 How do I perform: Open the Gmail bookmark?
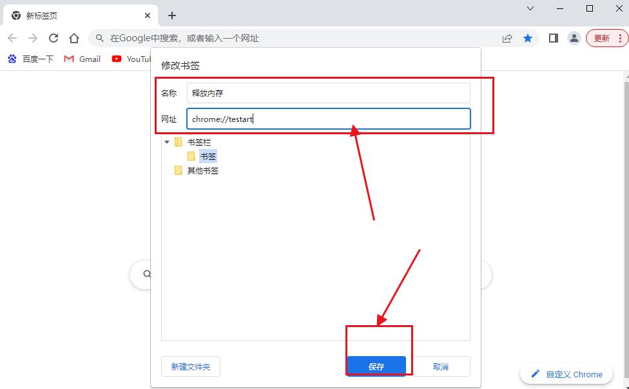82,59
